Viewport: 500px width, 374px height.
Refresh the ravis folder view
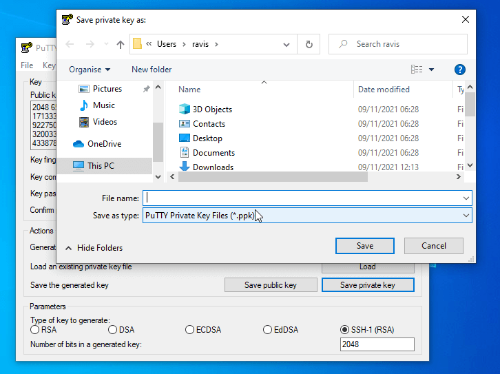pyautogui.click(x=309, y=44)
